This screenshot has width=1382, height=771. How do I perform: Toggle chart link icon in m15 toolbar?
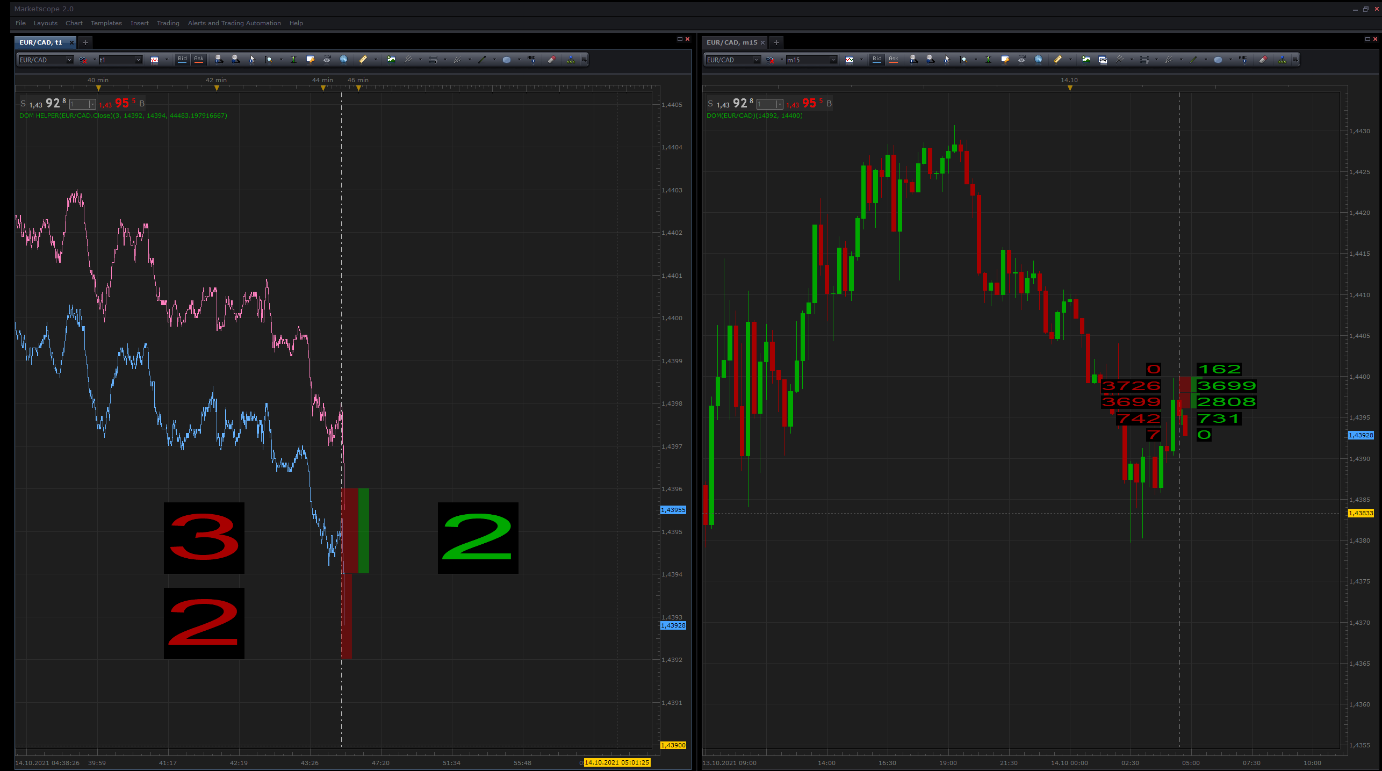click(770, 60)
